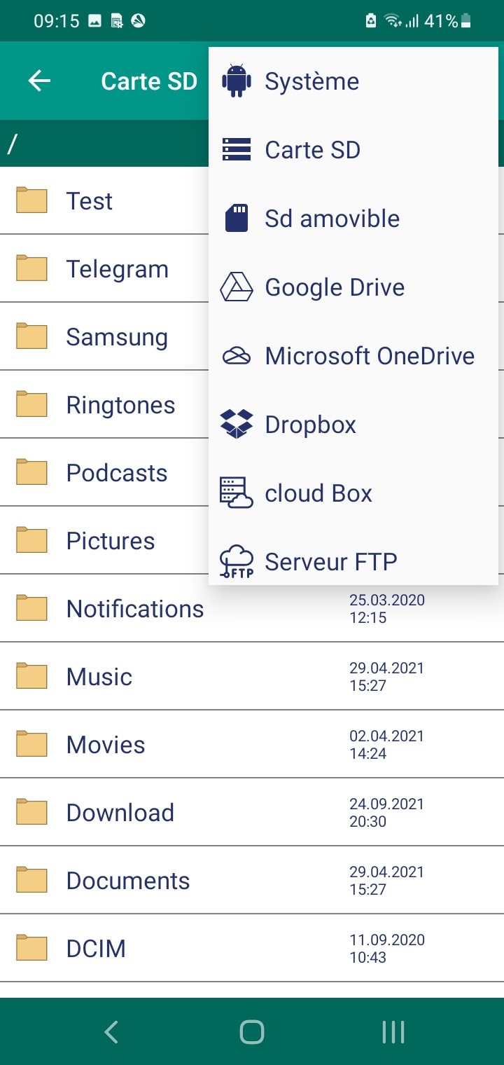Image resolution: width=504 pixels, height=1065 pixels.
Task: Click the Music folder icon
Action: pos(31,676)
